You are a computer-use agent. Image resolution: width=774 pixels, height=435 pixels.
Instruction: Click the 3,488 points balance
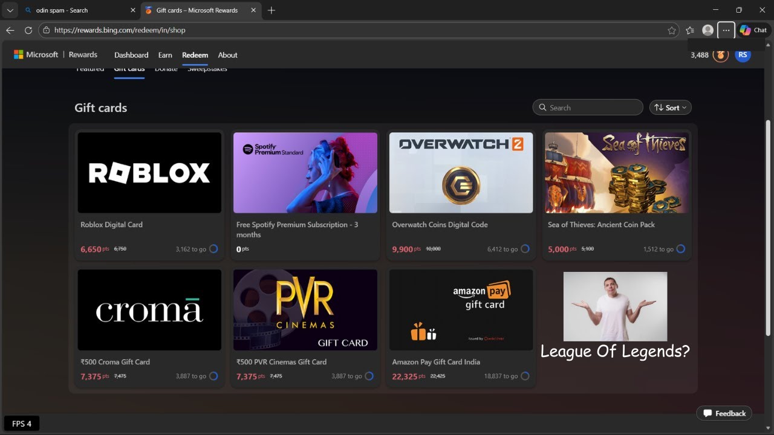(x=700, y=55)
